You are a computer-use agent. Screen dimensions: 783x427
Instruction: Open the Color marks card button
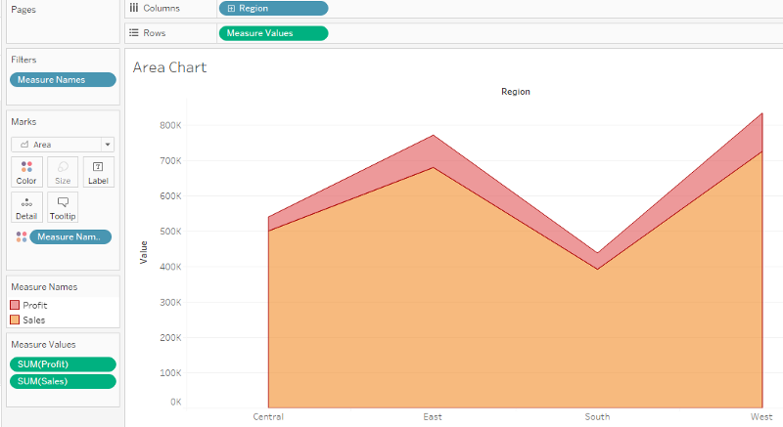pyautogui.click(x=26, y=171)
